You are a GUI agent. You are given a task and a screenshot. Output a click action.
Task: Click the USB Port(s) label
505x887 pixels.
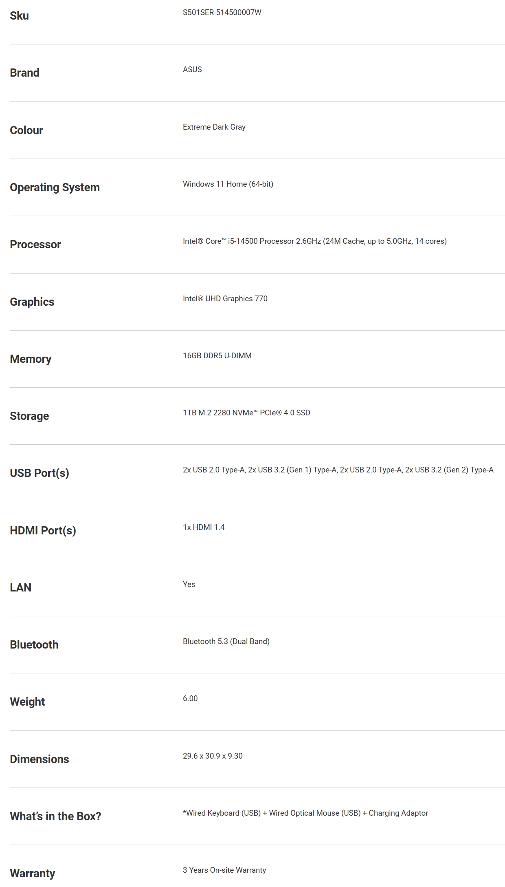point(40,473)
